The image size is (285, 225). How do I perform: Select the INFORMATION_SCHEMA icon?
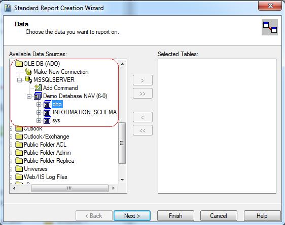coord(47,112)
